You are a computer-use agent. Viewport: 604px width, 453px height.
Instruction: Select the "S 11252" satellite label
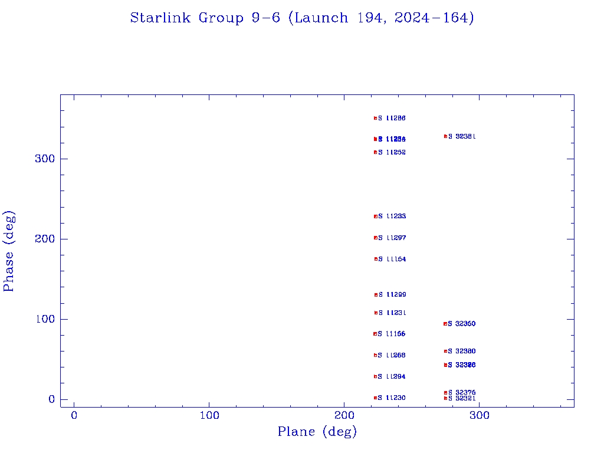(x=392, y=153)
